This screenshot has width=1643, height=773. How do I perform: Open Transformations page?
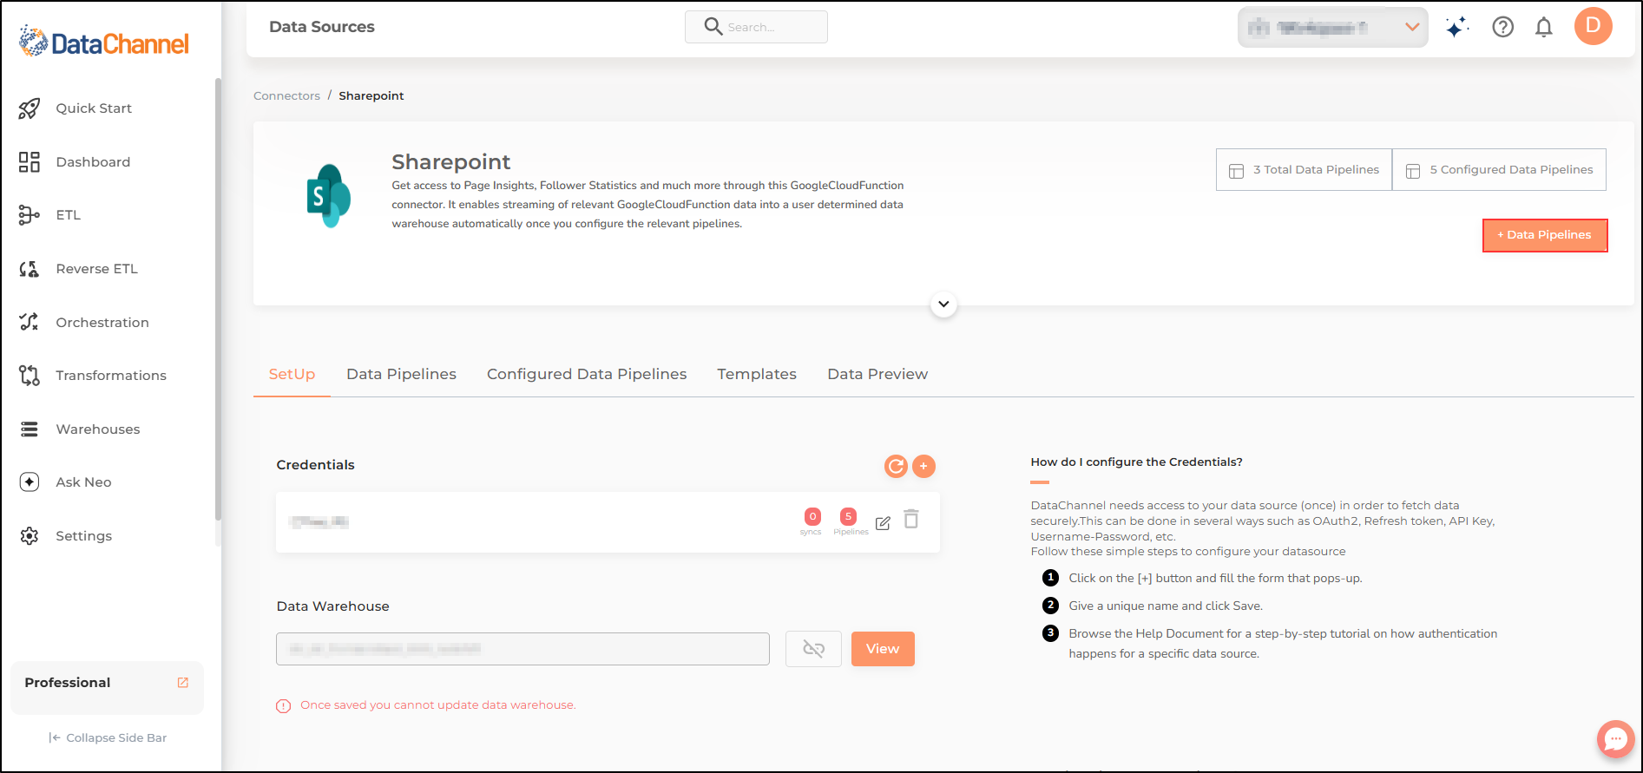(x=111, y=376)
